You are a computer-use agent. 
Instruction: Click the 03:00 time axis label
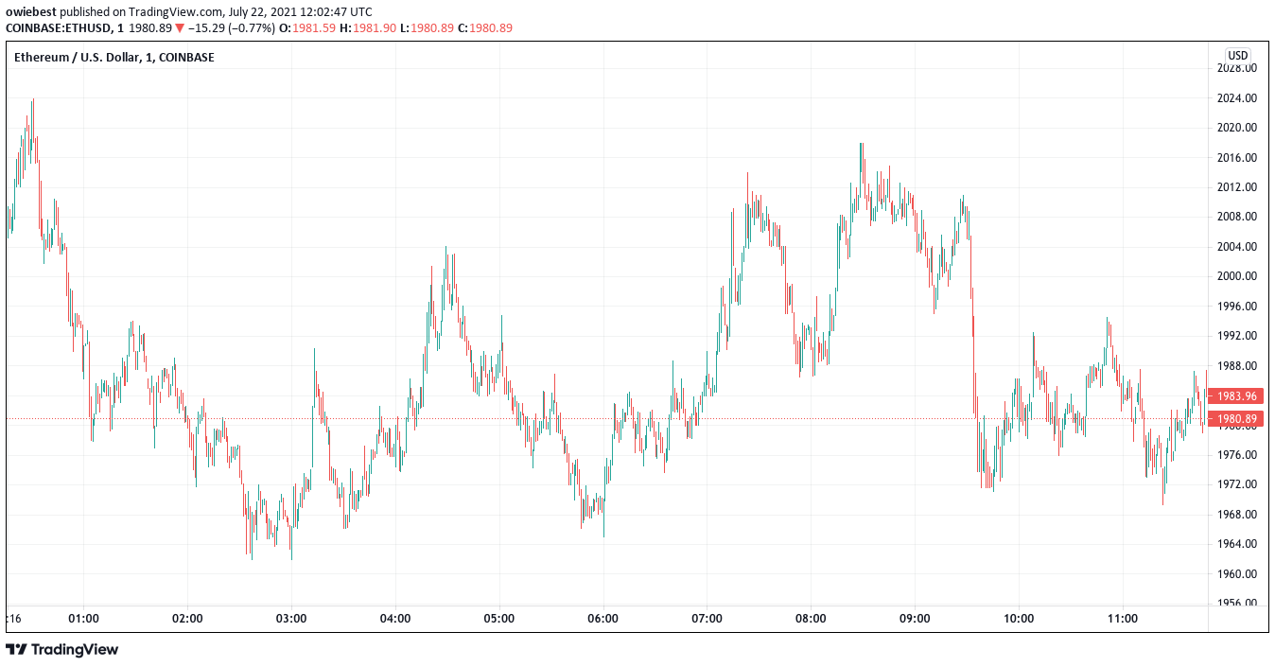(291, 620)
